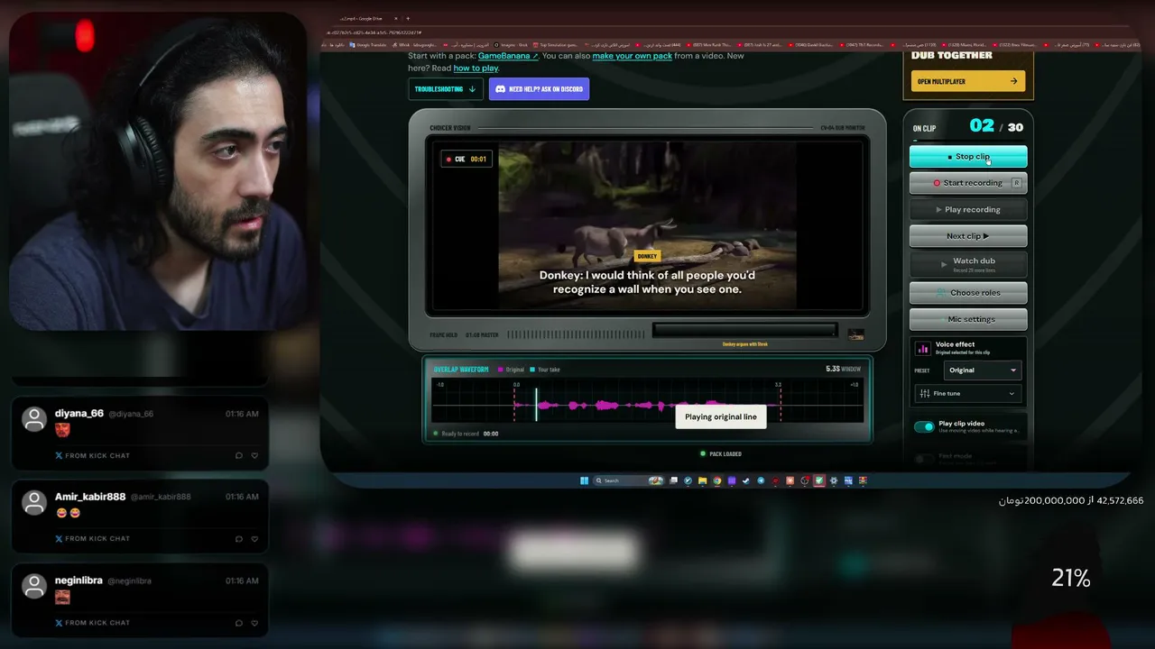This screenshot has height=649, width=1155.
Task: Reply to neginlibra's chat message
Action: coord(238,622)
